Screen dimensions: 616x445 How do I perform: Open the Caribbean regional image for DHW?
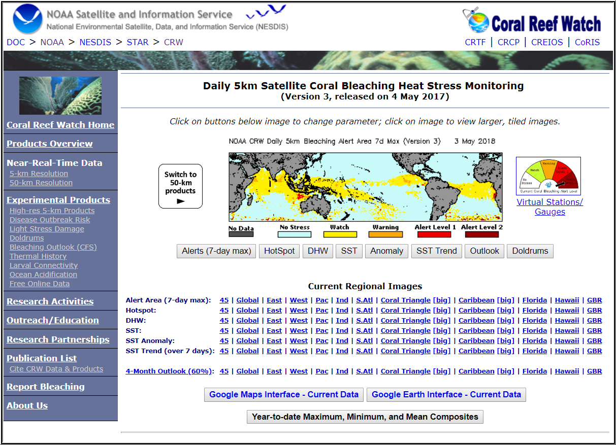coord(476,320)
